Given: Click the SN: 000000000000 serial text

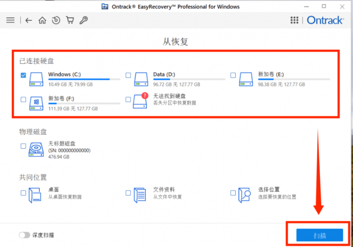Looking at the screenshot, I should (x=70, y=151).
